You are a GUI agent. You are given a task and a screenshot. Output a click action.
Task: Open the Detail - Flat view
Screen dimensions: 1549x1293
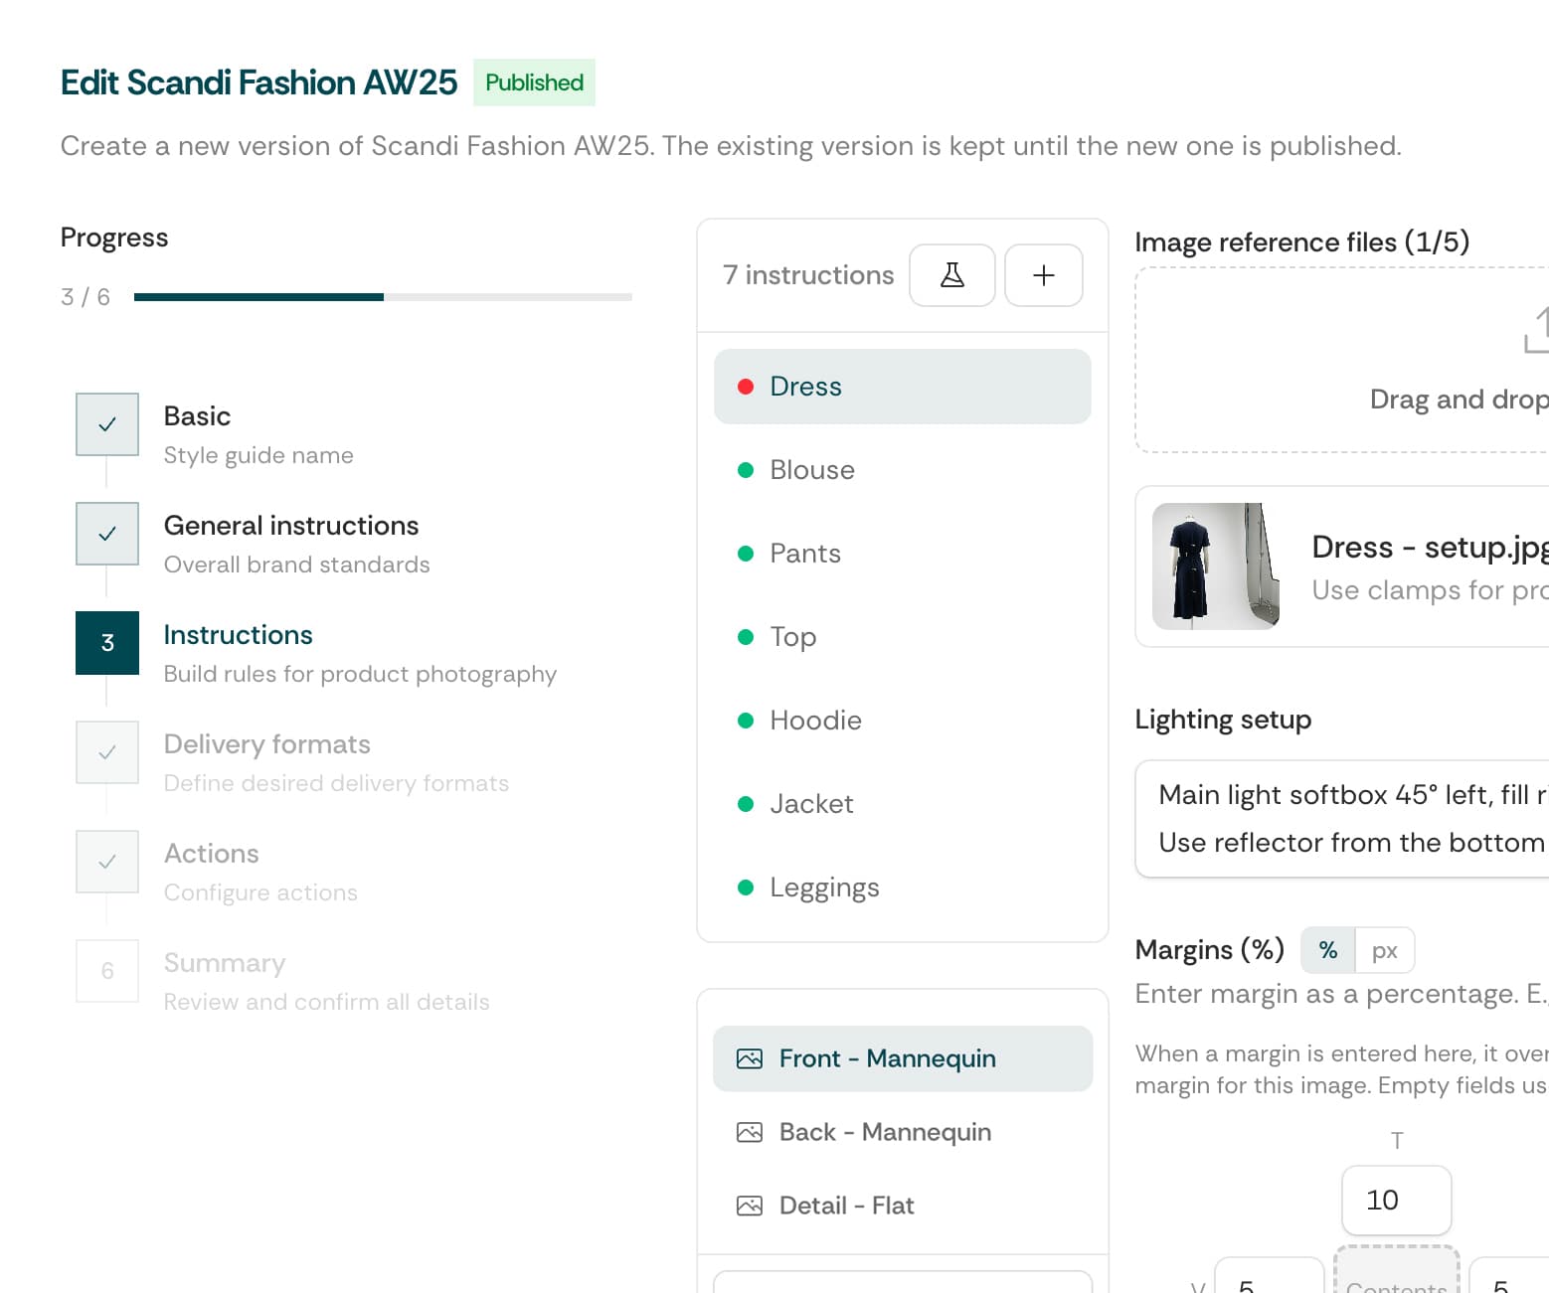point(846,1206)
